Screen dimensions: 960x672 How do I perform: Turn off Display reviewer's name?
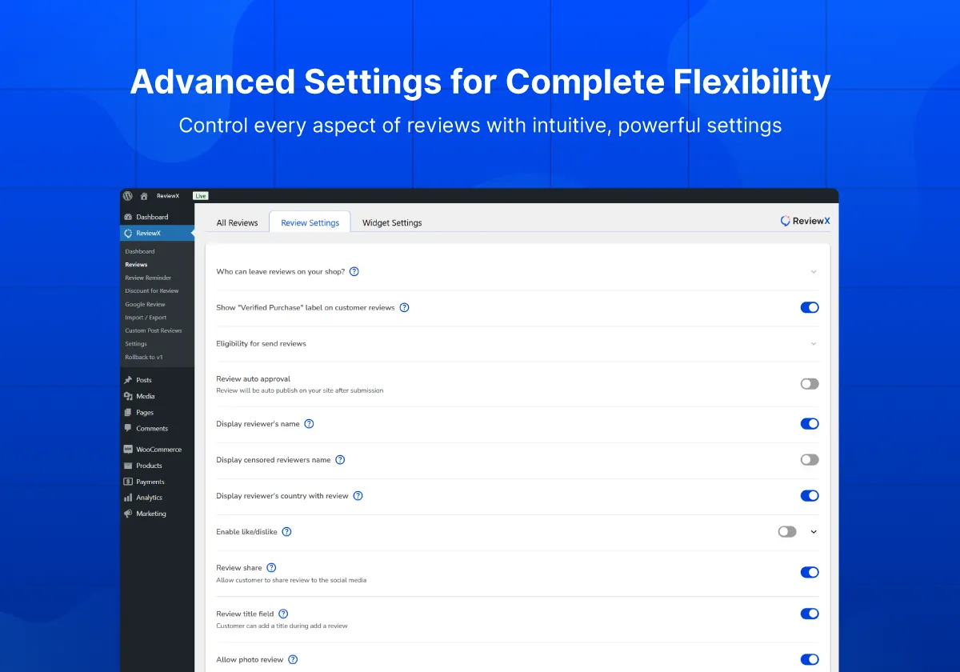(x=810, y=424)
